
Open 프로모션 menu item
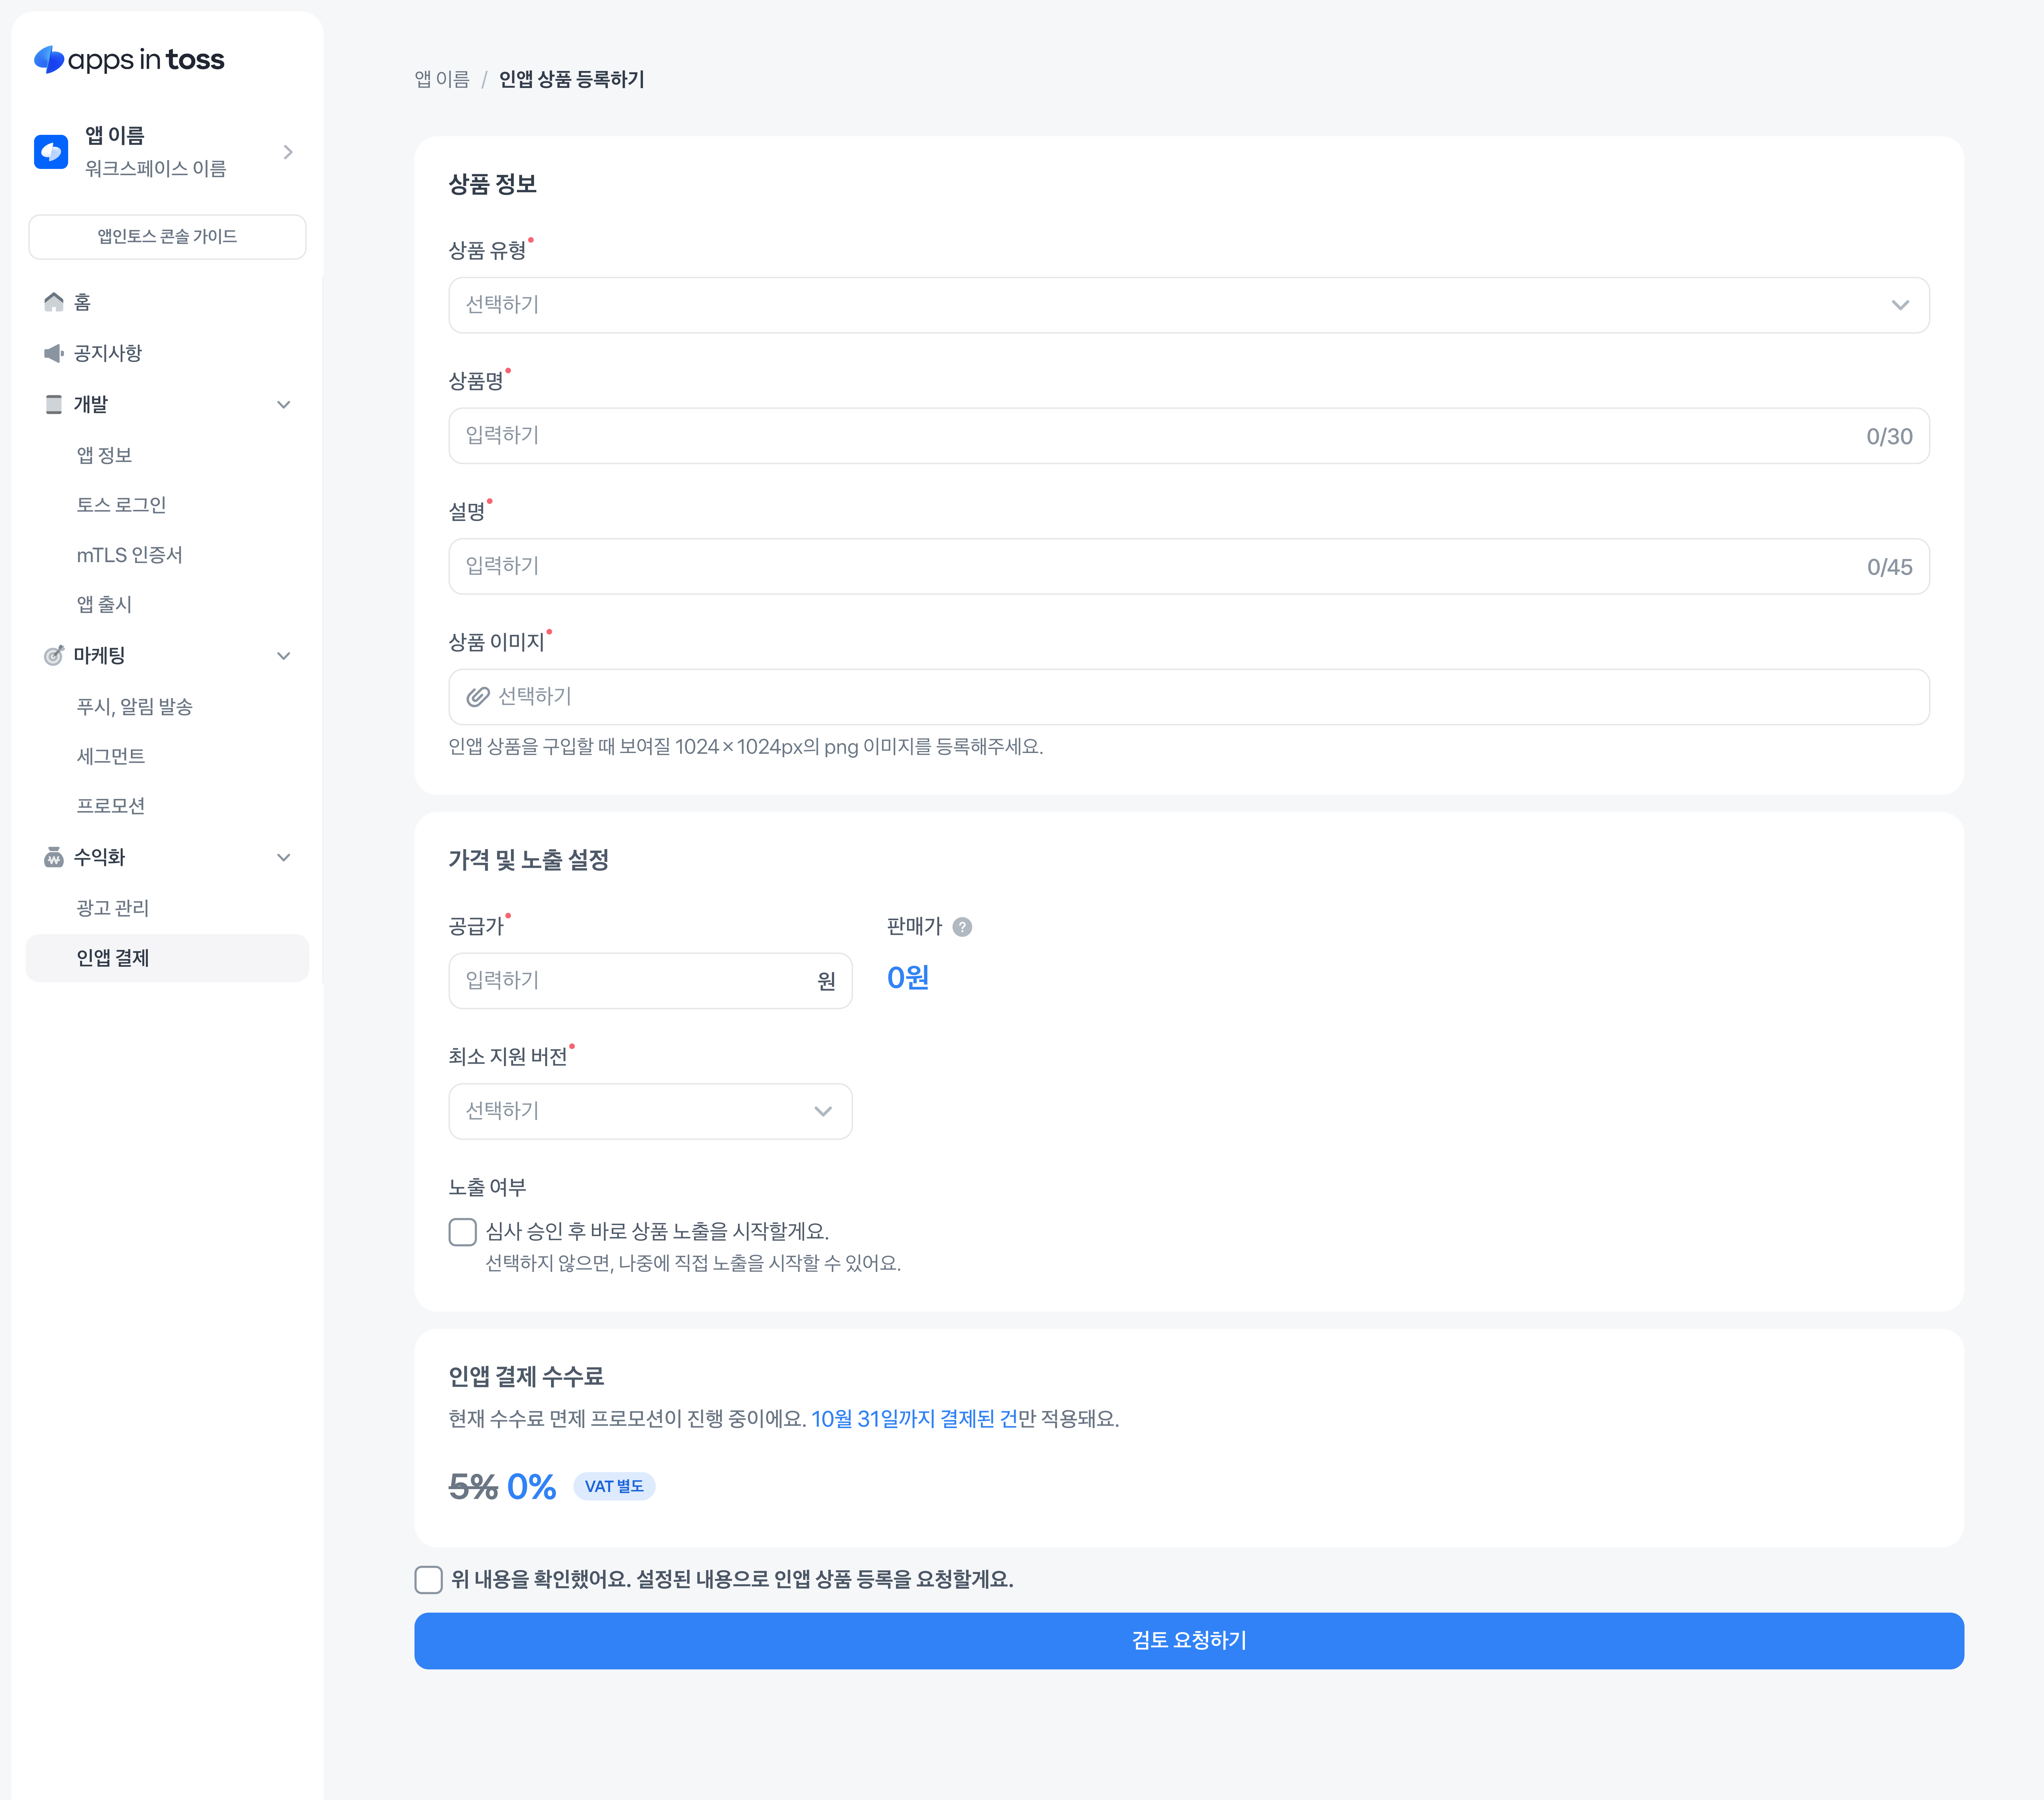click(x=111, y=806)
